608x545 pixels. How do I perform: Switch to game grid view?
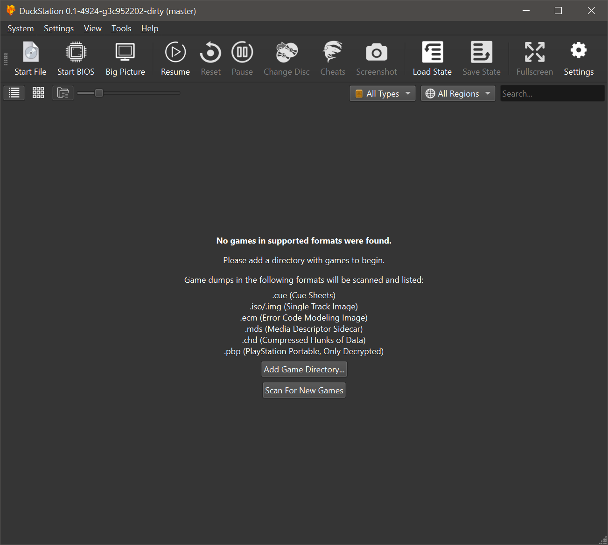tap(38, 93)
